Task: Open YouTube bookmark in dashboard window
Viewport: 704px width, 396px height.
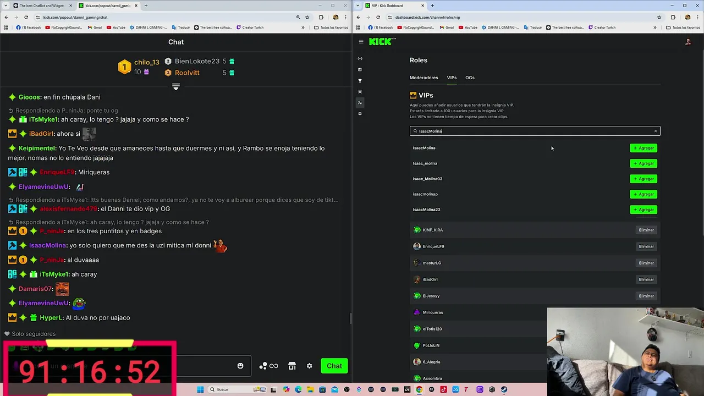Action: tap(468, 28)
